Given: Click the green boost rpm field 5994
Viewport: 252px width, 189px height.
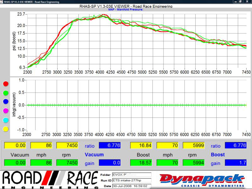Looking at the screenshot, I should tap(193, 163).
